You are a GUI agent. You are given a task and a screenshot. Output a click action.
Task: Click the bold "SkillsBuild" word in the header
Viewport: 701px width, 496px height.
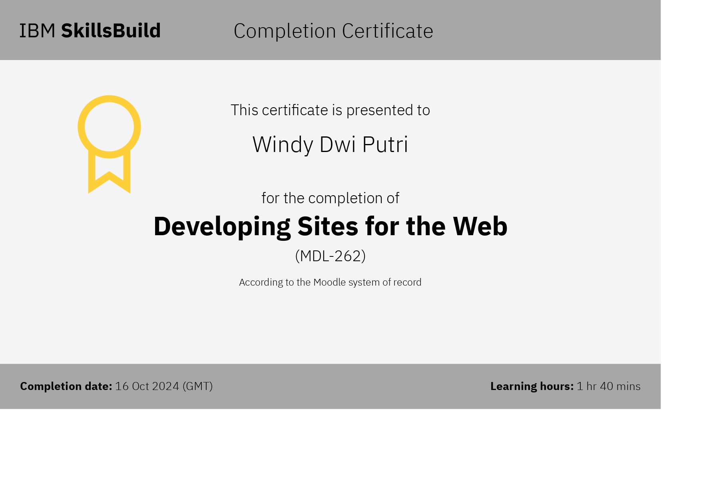point(111,31)
